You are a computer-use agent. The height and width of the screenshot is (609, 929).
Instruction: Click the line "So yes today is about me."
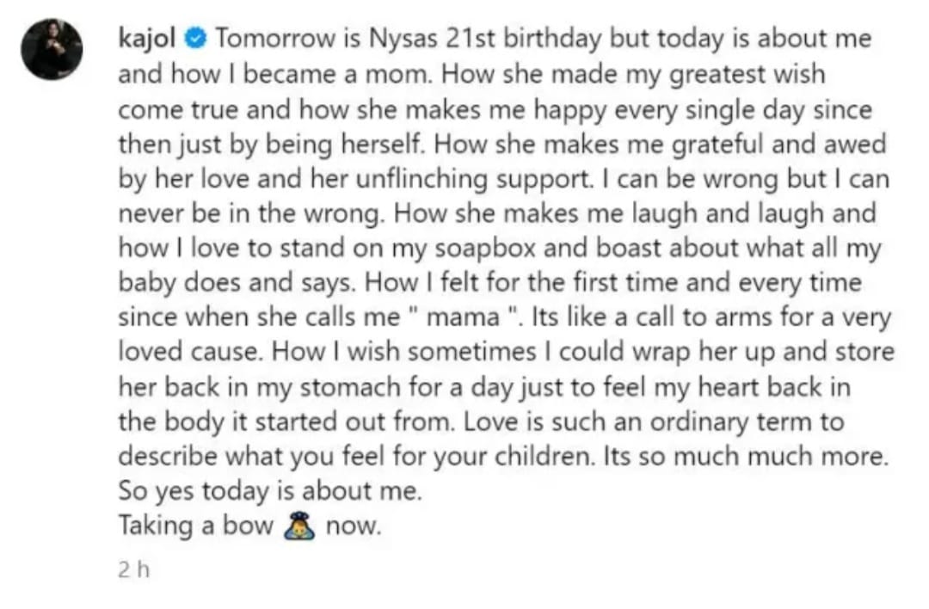click(270, 492)
